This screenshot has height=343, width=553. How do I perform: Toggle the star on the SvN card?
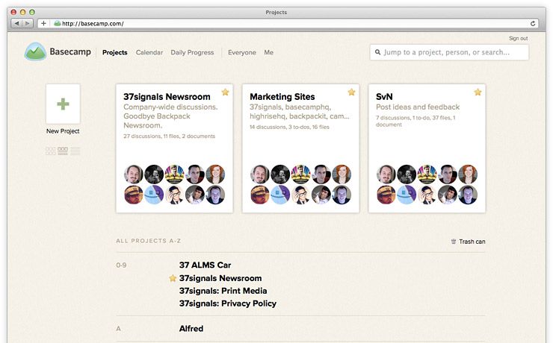pos(478,92)
